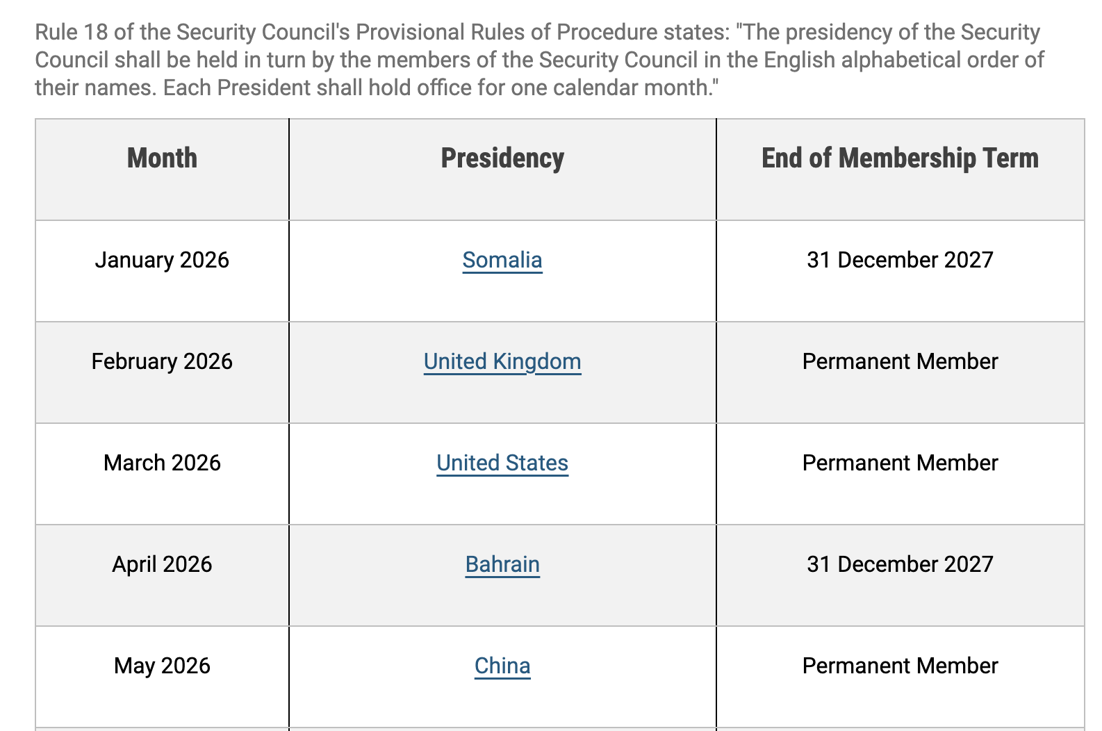Click United States' Permanent Member cell
The height and width of the screenshot is (731, 1102).
(900, 463)
